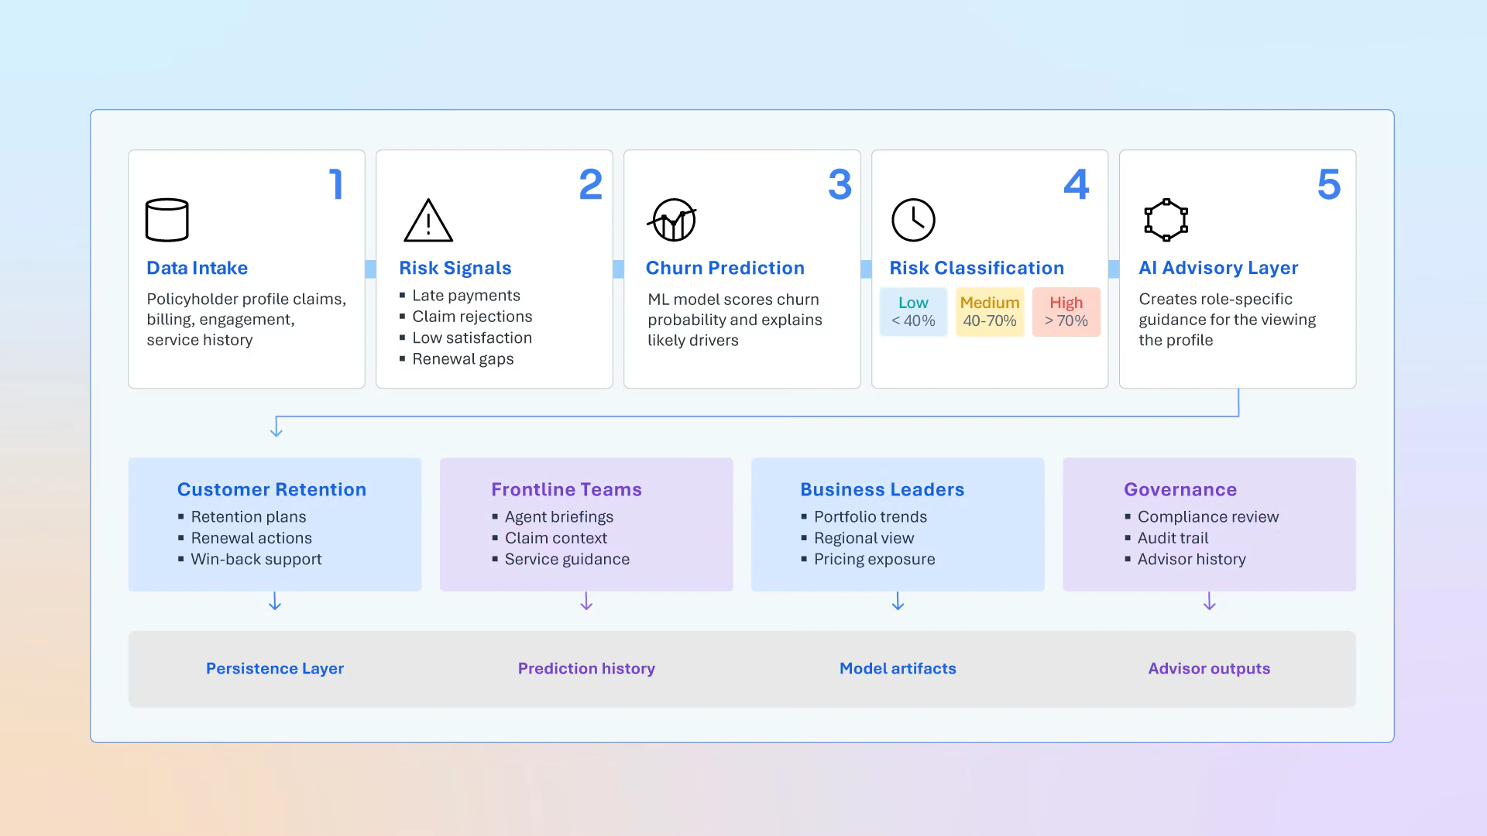Screen dimensions: 1487x836
Task: Click the Risk Classification heading
Action: pyautogui.click(x=977, y=268)
